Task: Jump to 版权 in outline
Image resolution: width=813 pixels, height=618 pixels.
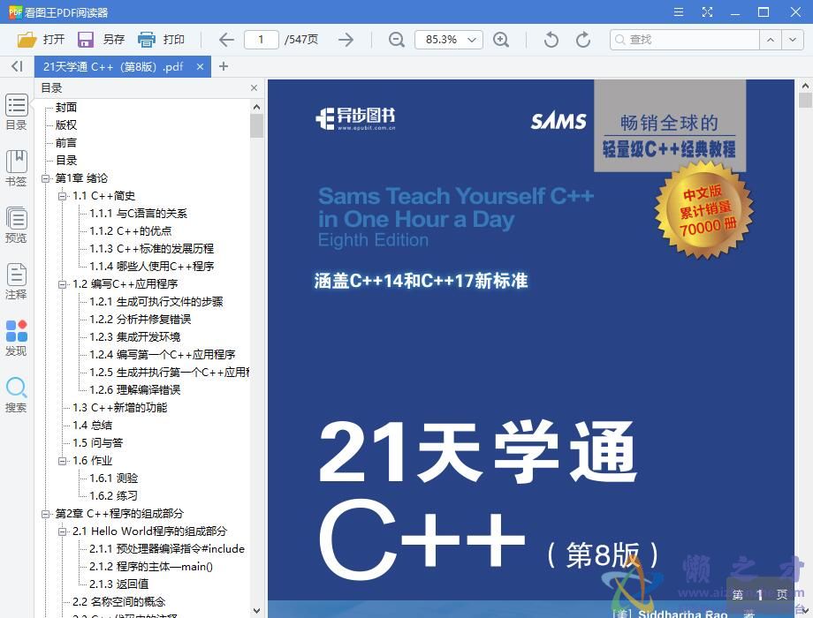Action: 66,124
